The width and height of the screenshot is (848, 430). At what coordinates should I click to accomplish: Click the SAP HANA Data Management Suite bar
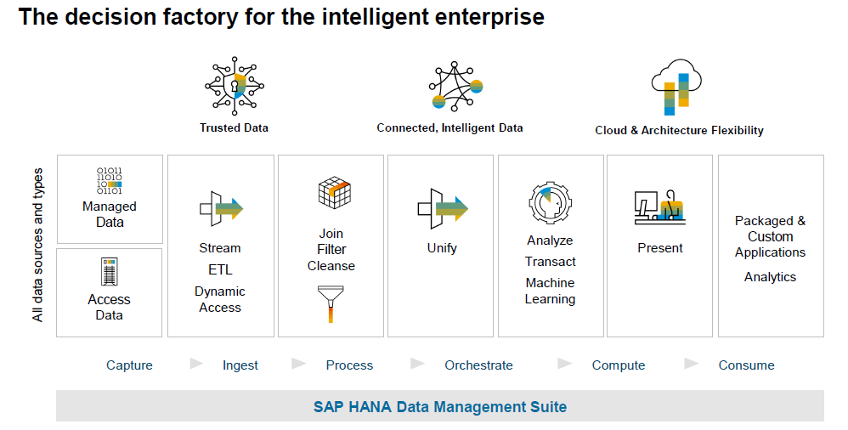[439, 406]
